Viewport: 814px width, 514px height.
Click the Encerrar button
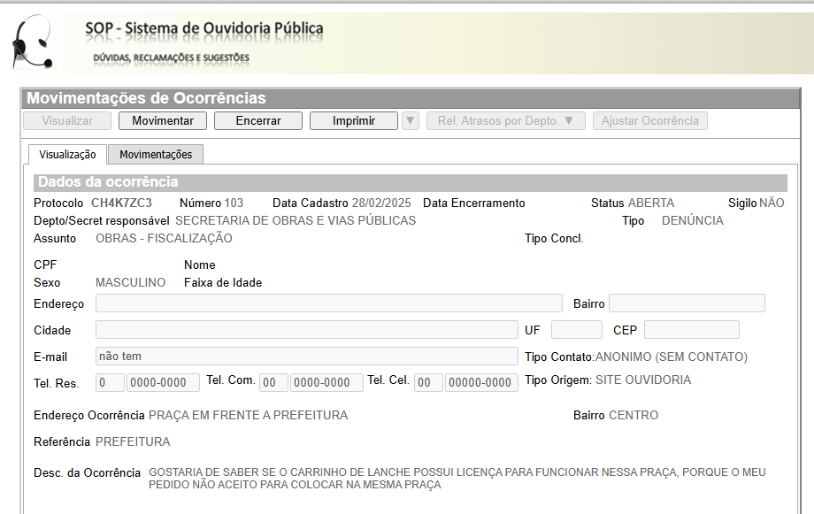(257, 121)
